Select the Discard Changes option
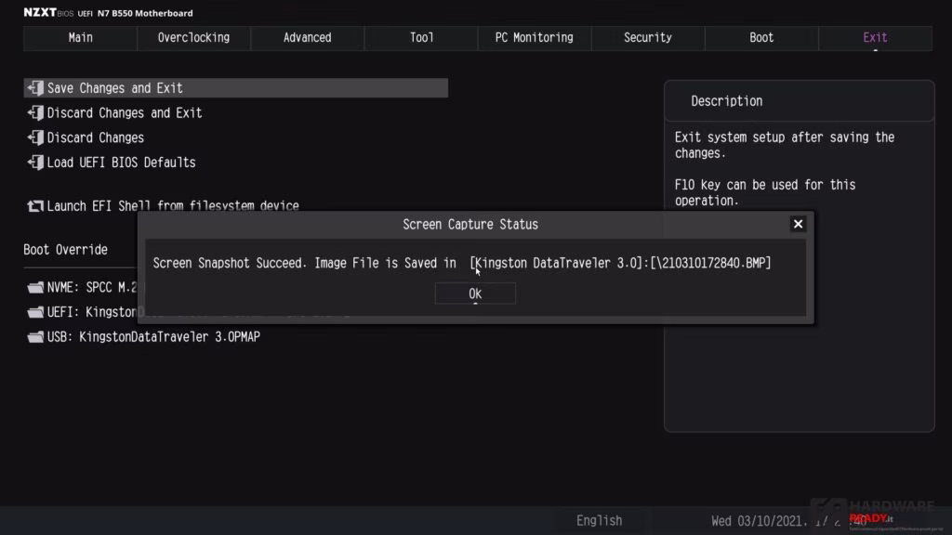952x535 pixels. click(x=96, y=137)
